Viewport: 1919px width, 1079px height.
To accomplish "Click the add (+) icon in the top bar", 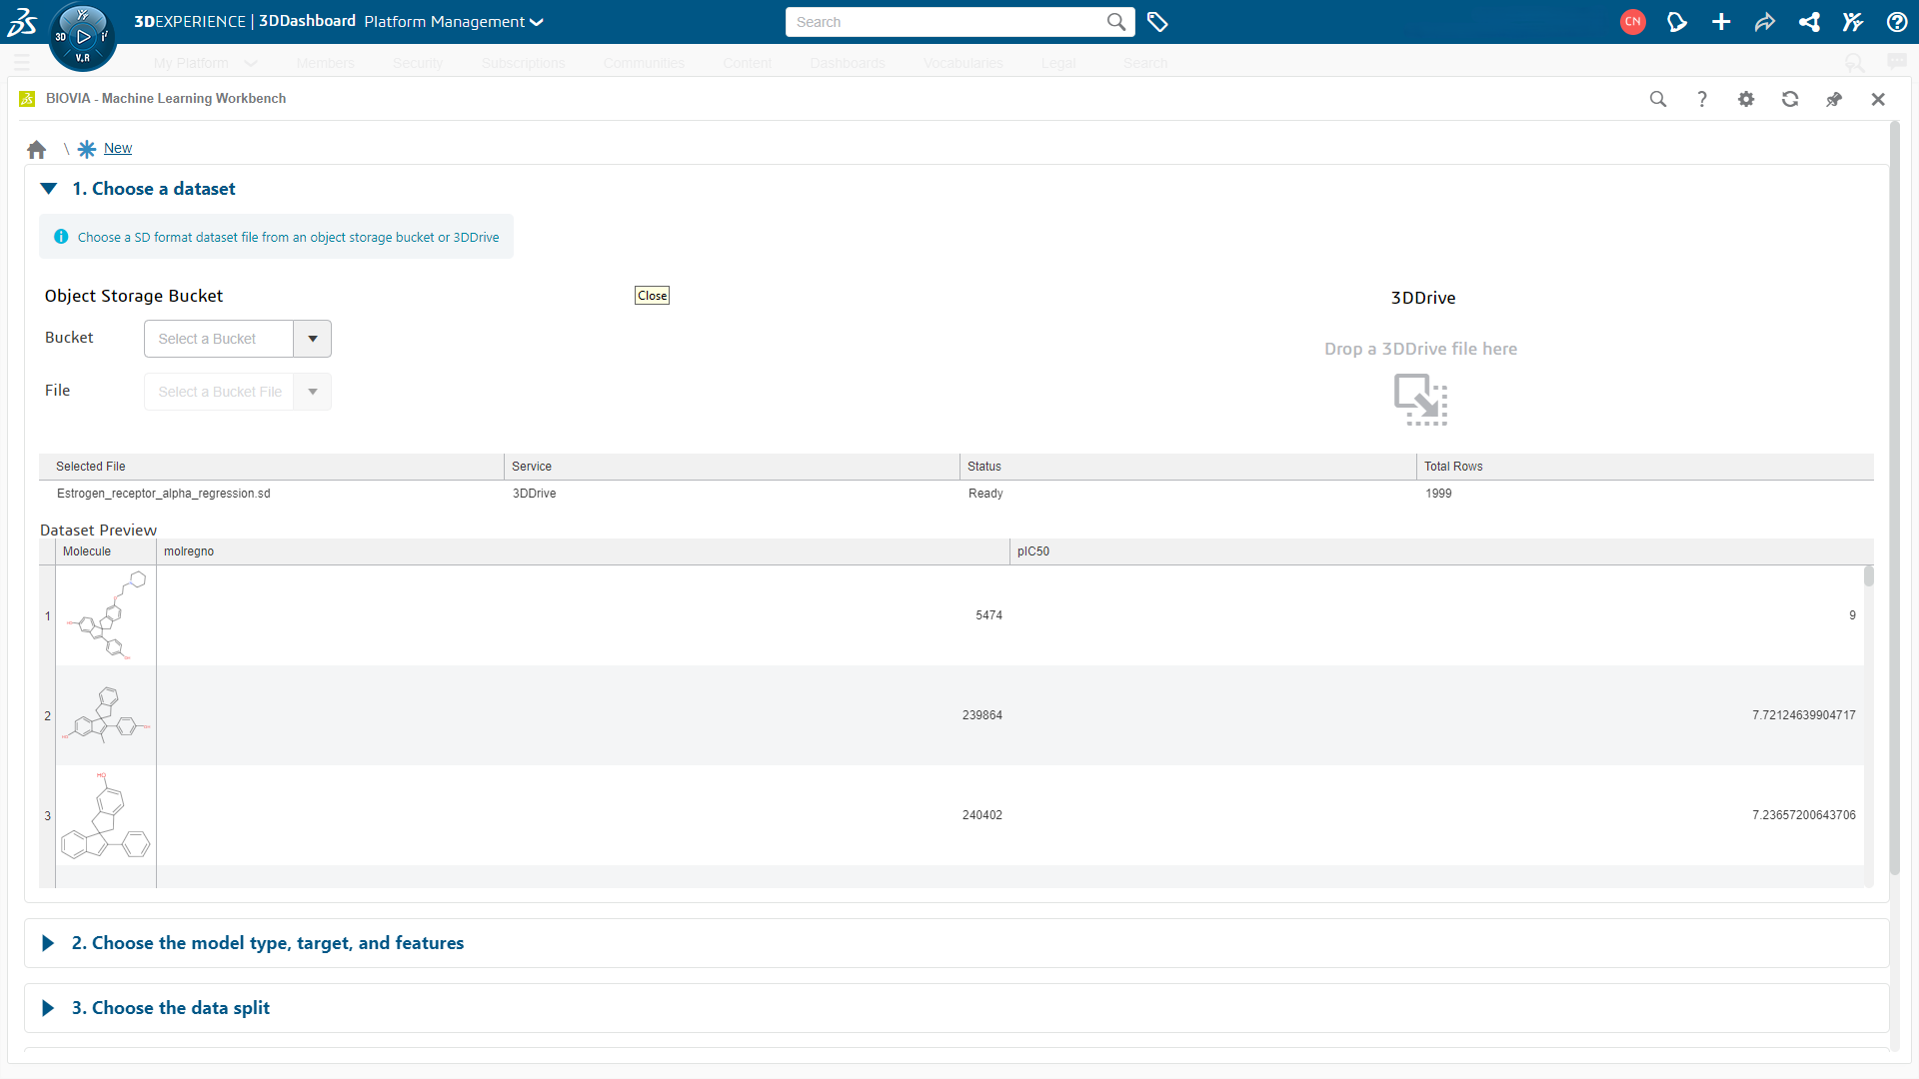I will pos(1721,21).
